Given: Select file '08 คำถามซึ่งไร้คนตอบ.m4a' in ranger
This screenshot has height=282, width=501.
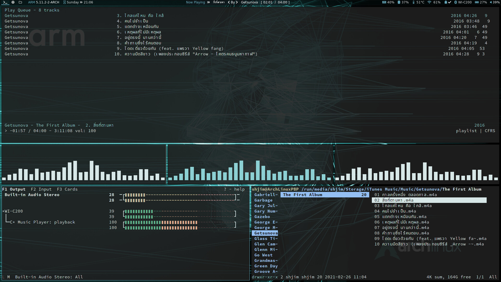Looking at the screenshot, I should [402, 233].
